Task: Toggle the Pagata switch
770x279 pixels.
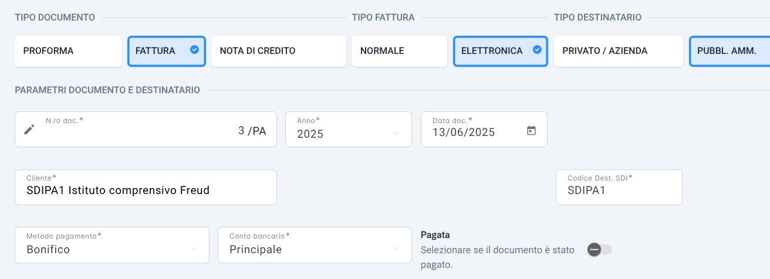Action: [600, 250]
